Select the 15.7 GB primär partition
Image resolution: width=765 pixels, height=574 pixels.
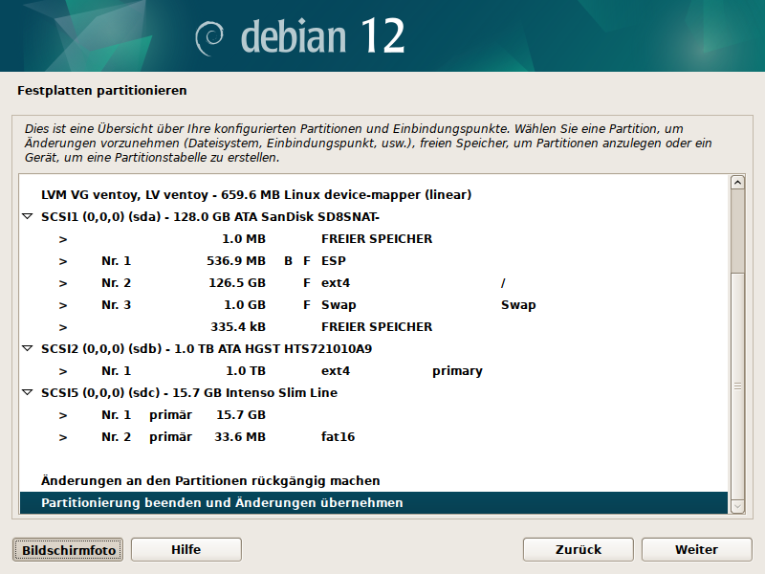pos(374,414)
